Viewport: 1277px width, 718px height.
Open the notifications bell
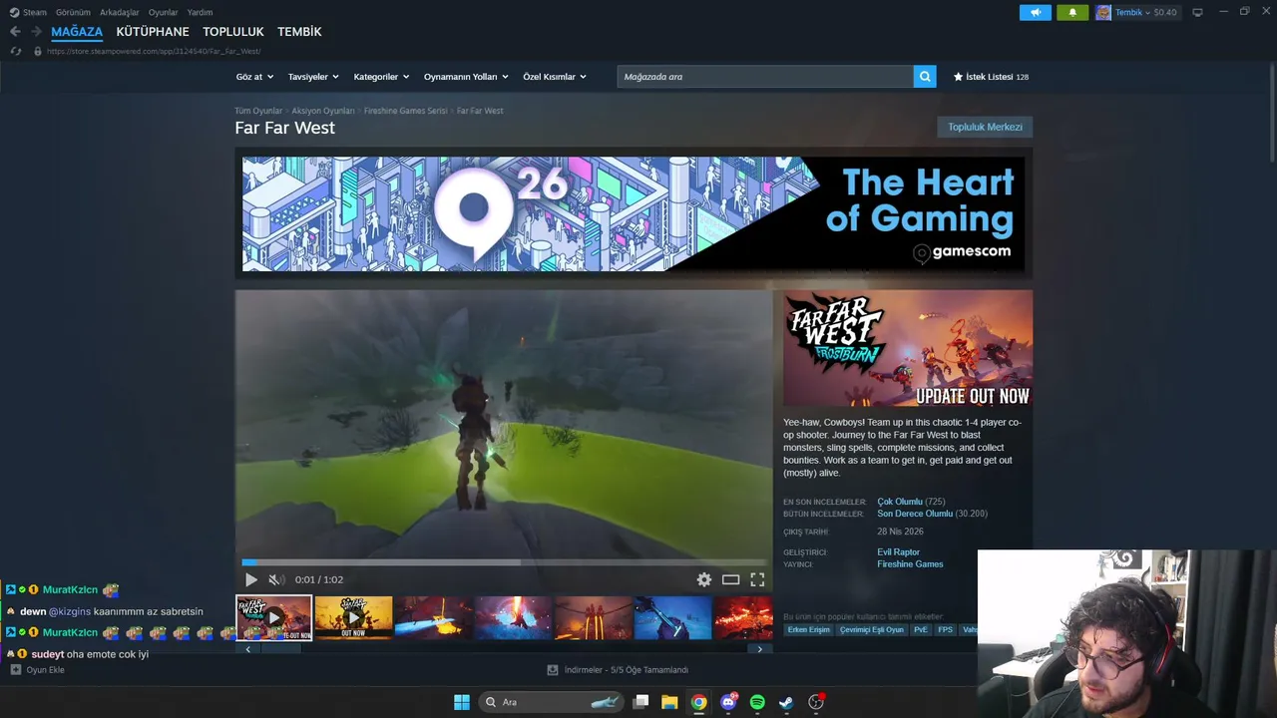click(1072, 12)
